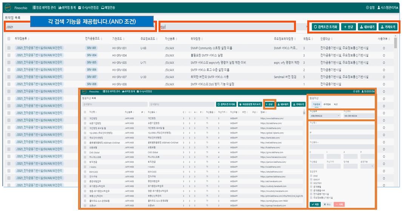Screen dimensions: 402x212
Task: Check the SRV-001 row checkbox
Action: coord(9,48)
